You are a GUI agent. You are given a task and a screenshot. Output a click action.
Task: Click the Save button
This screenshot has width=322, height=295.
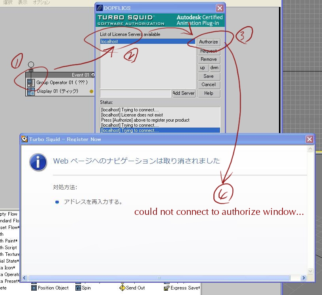(209, 76)
